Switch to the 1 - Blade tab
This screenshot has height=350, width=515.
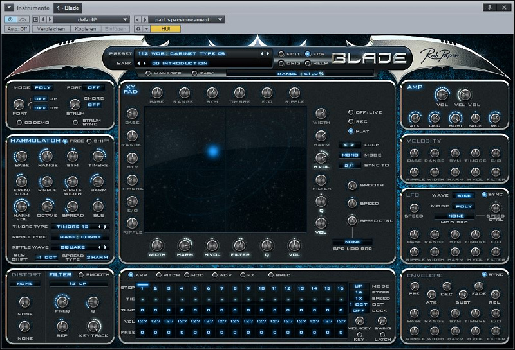pos(68,8)
